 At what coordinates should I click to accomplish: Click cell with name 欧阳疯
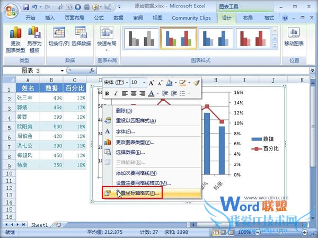(x=28, y=127)
